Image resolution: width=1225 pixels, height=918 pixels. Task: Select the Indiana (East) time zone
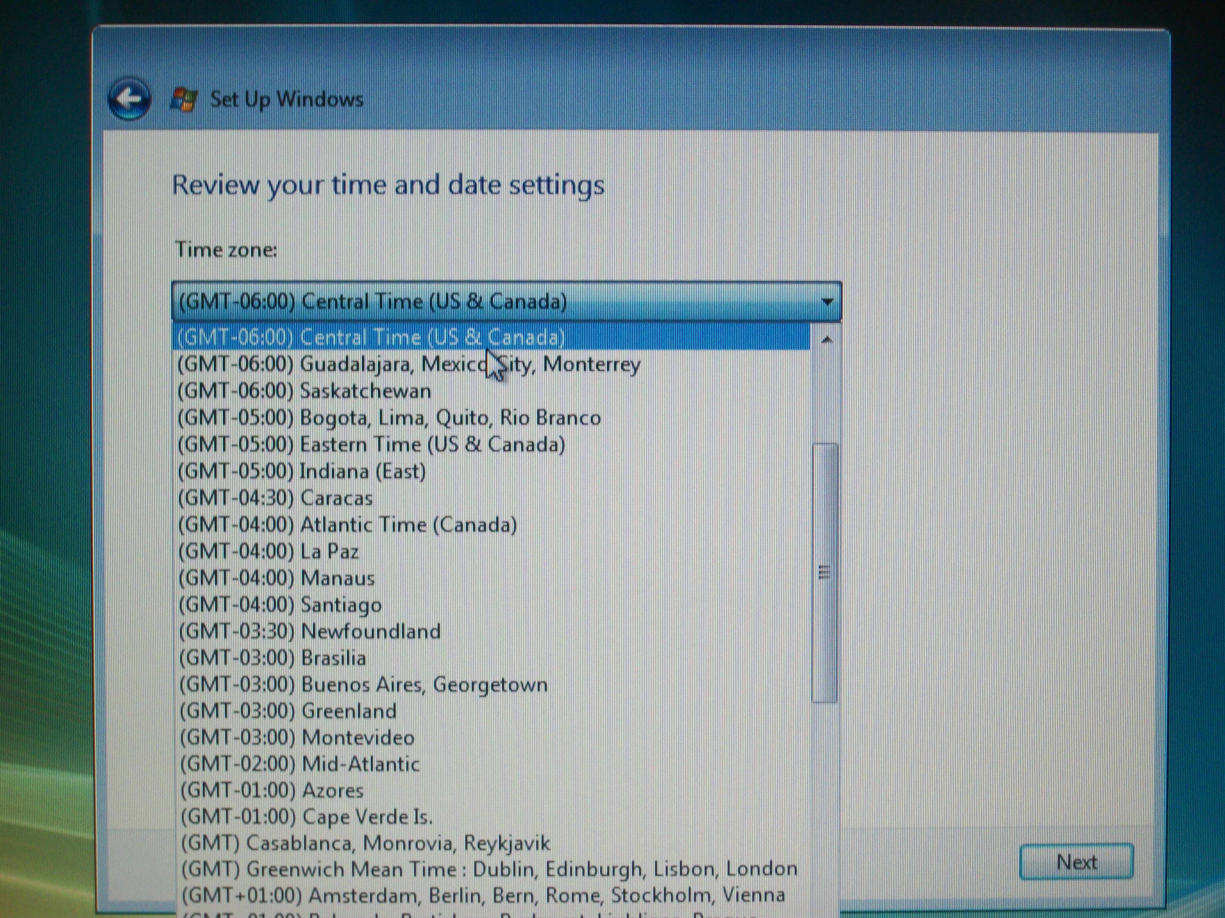(492, 472)
